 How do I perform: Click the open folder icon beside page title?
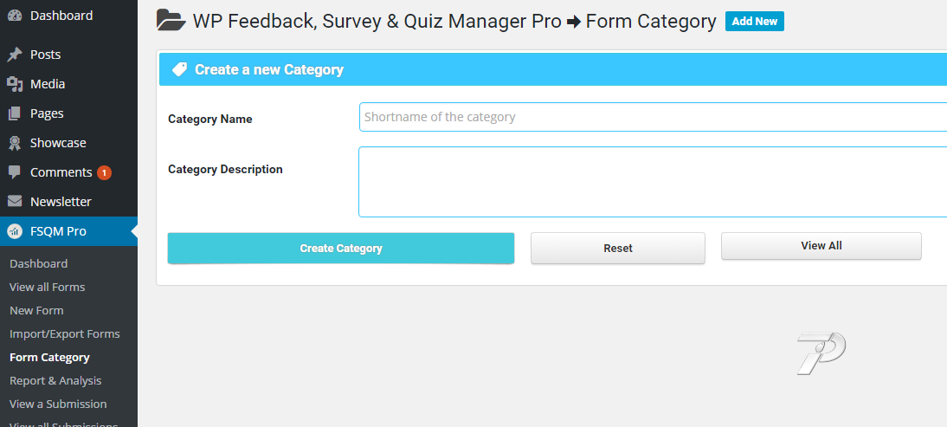[x=171, y=21]
